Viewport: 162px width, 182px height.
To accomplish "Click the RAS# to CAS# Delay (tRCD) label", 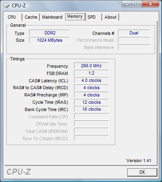I will (40, 88).
